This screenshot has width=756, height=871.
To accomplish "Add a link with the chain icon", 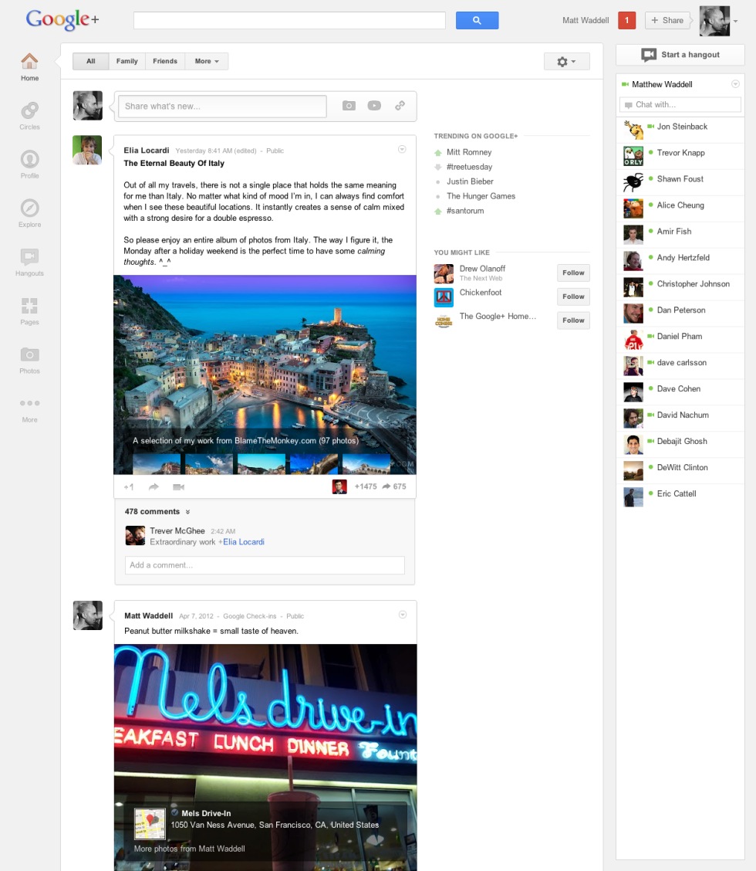I will point(400,106).
